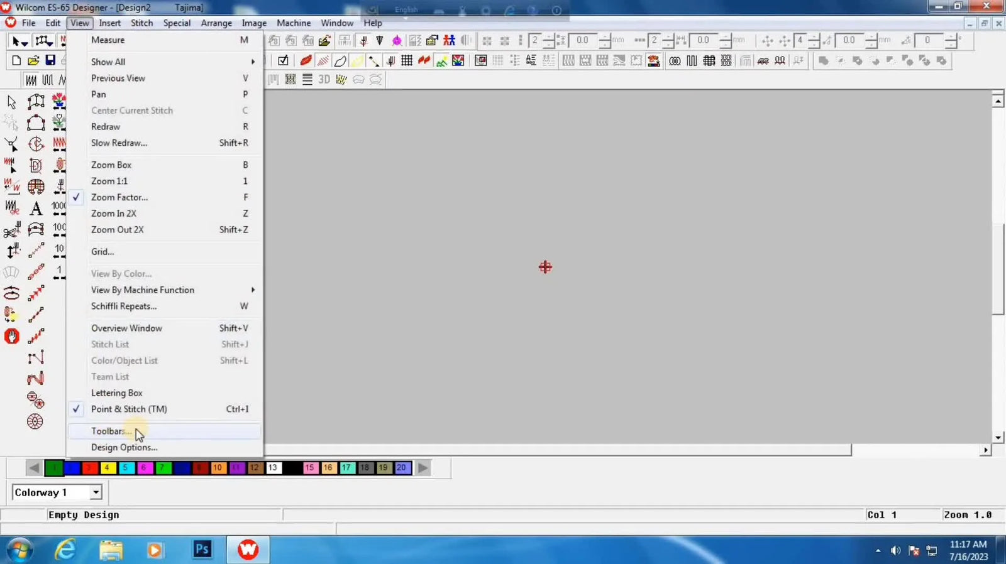
Task: Select color swatch number 4 yellow
Action: point(108,467)
